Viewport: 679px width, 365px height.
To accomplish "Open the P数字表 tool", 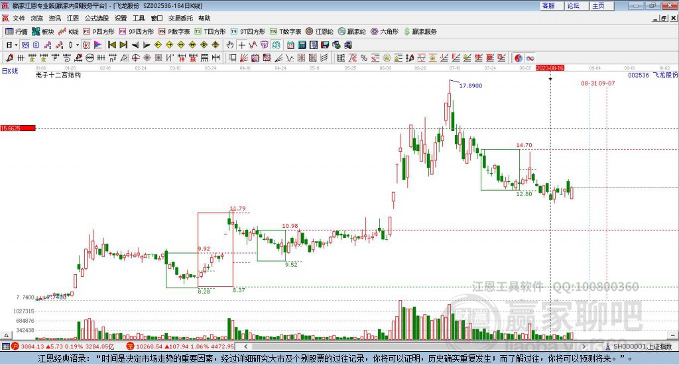I will (174, 32).
